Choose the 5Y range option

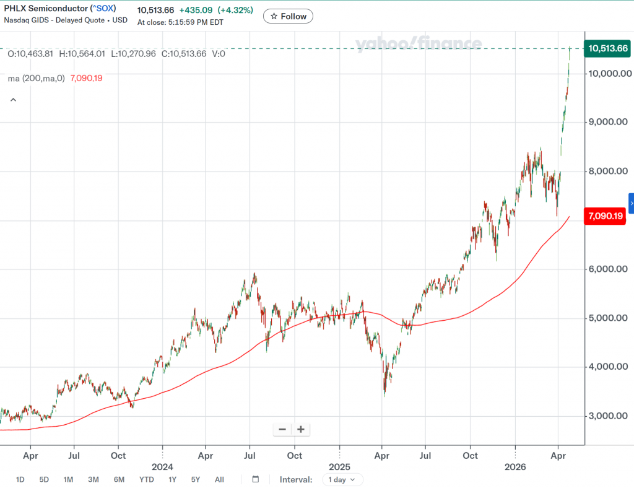point(195,479)
